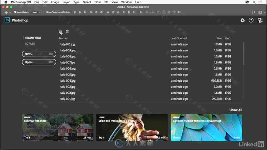
Task: Select RECENT FILES tab
Action: [33, 38]
